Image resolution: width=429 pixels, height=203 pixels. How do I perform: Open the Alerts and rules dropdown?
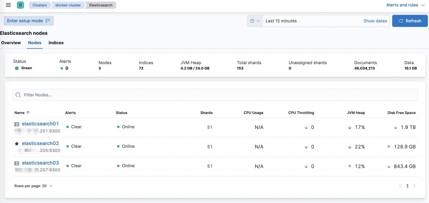coord(405,5)
